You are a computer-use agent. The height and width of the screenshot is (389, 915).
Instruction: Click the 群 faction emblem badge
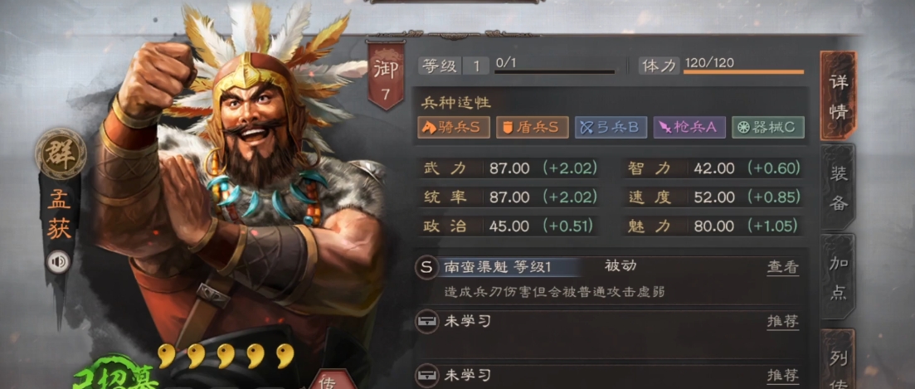61,153
